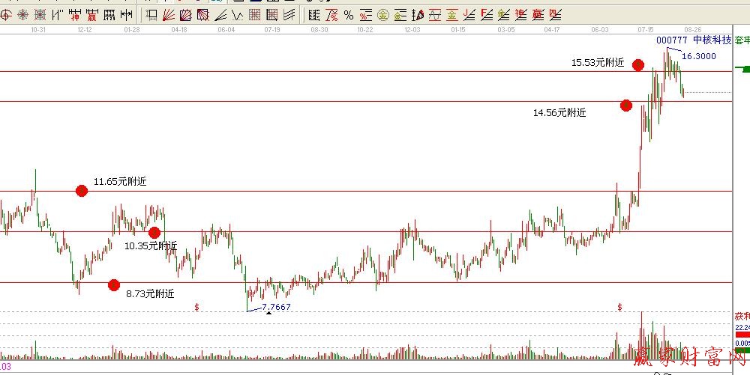Select the 11.65元附近 price annotation text
750x375 pixels.
click(x=120, y=181)
